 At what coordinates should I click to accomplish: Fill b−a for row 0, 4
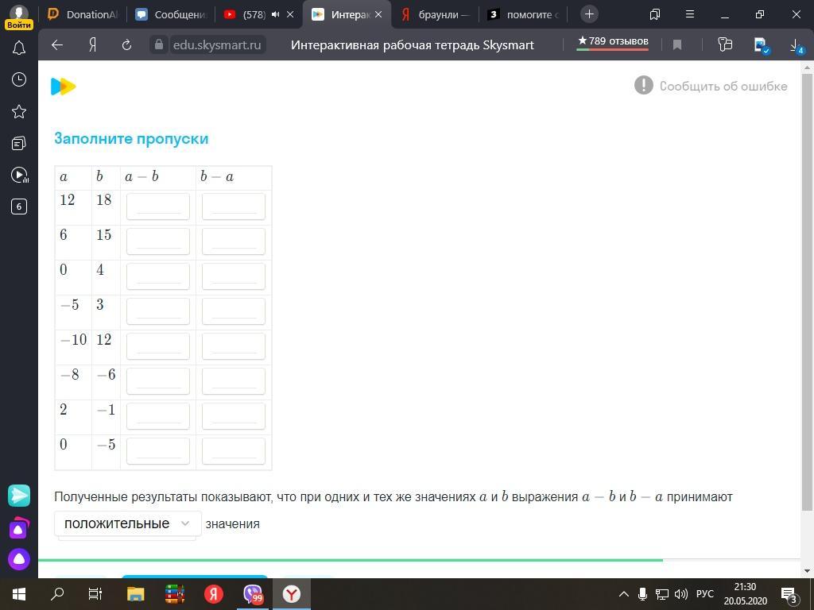(234, 276)
